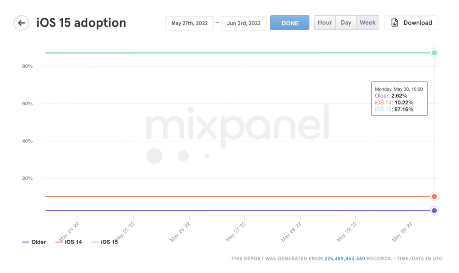Switch to Day granularity
Viewport: 459px width, 273px height.
click(x=346, y=23)
